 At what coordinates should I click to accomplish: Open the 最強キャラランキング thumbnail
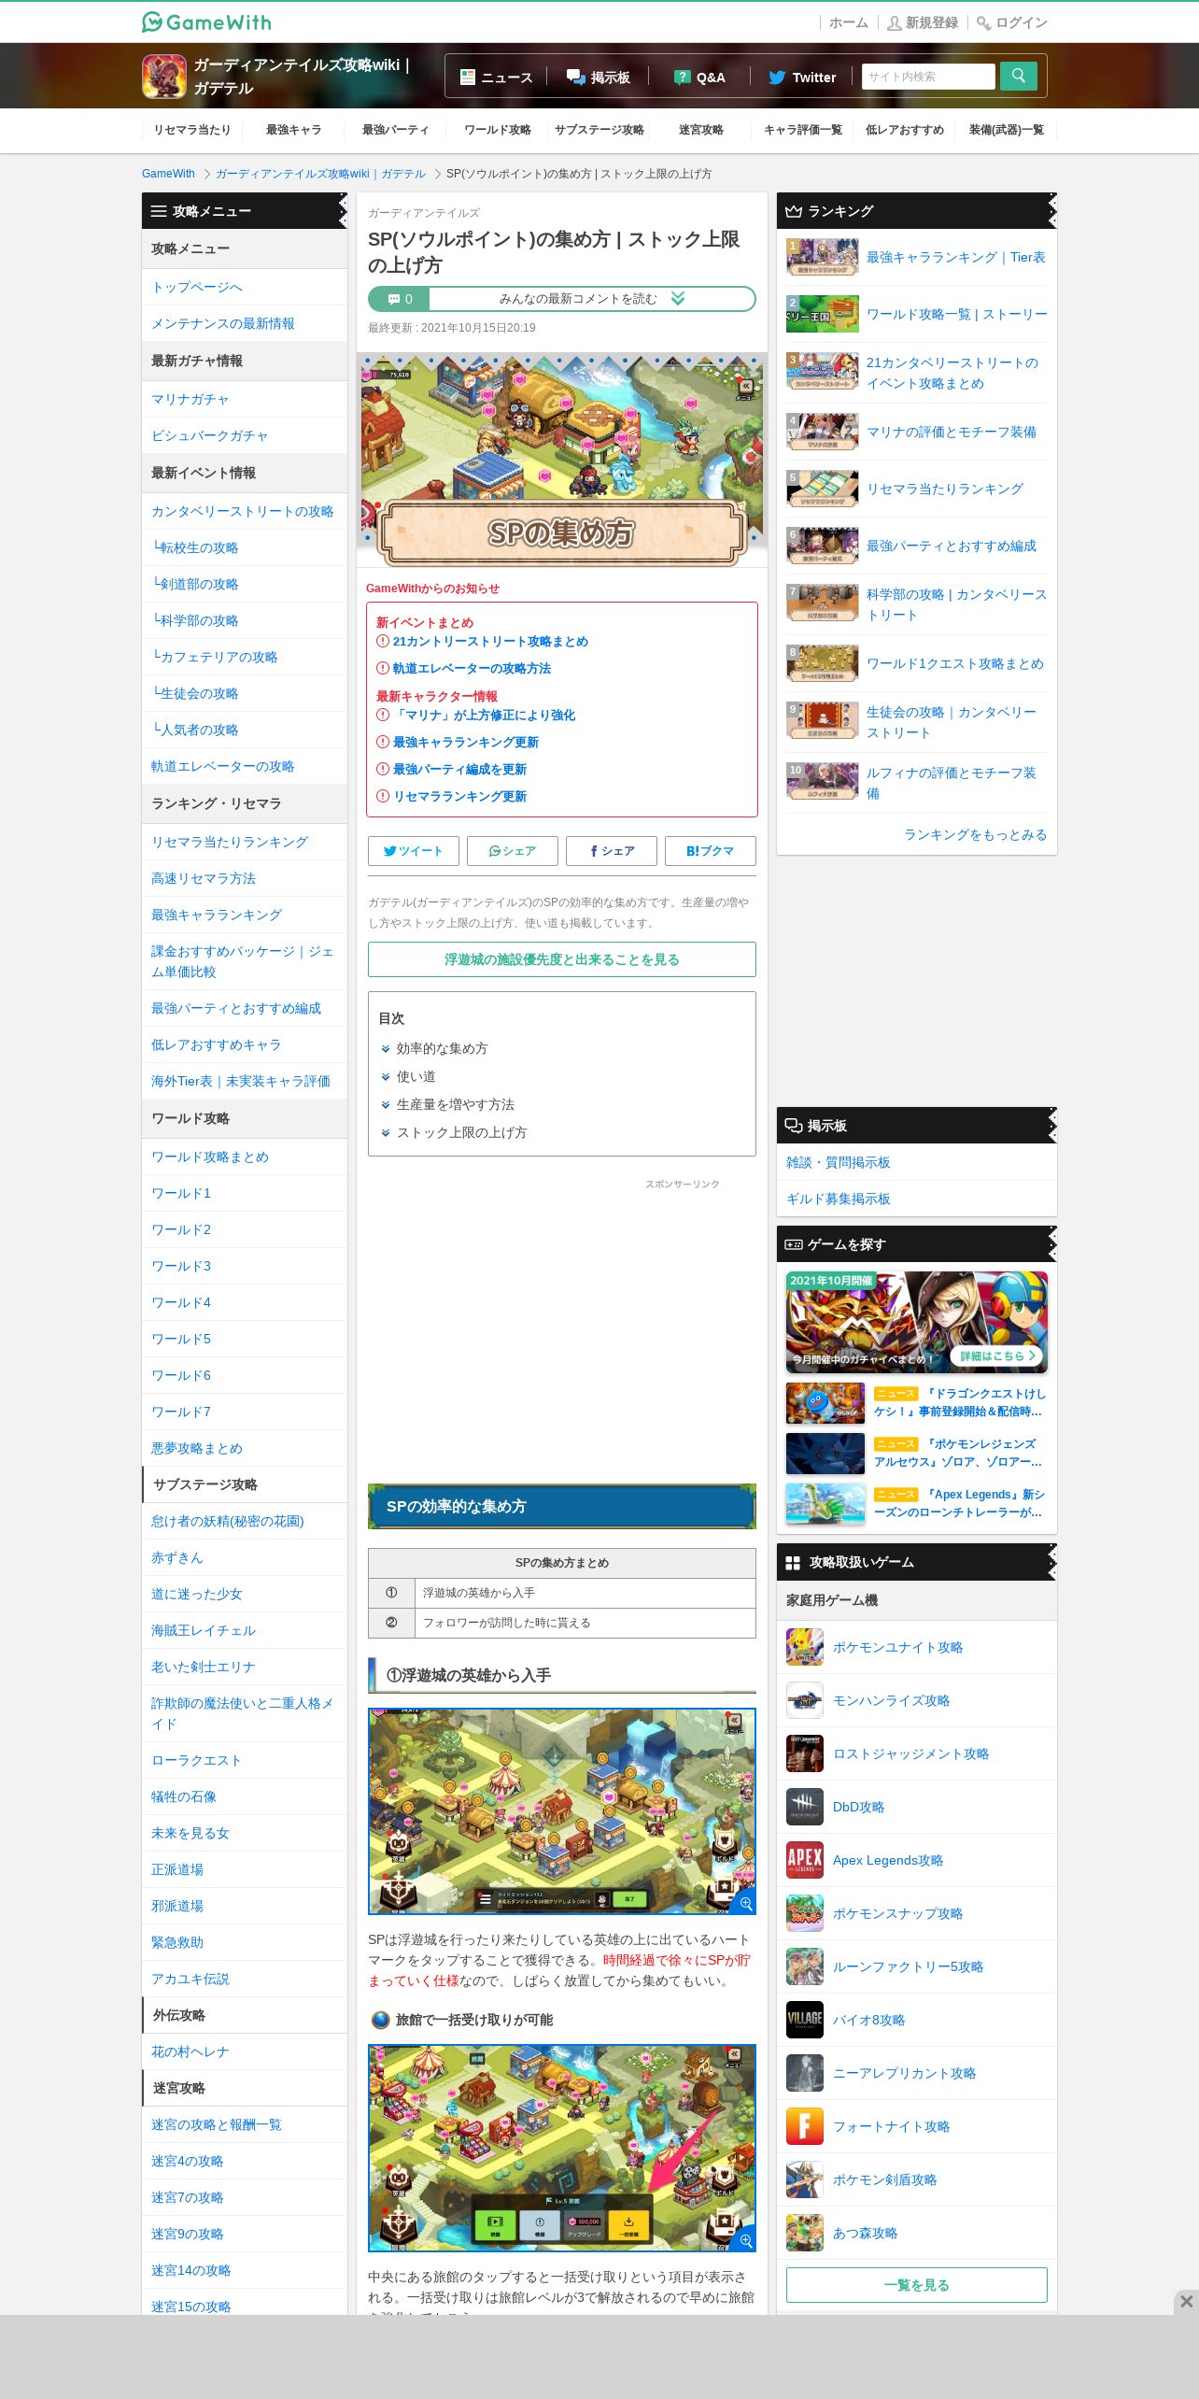pos(822,257)
